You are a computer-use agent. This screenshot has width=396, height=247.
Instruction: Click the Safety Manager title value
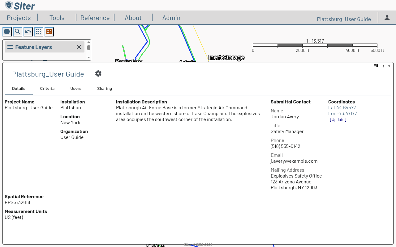pyautogui.click(x=287, y=132)
